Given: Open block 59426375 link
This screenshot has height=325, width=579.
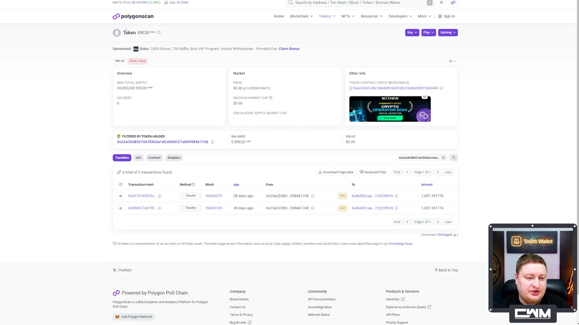Looking at the screenshot, I should [214, 196].
